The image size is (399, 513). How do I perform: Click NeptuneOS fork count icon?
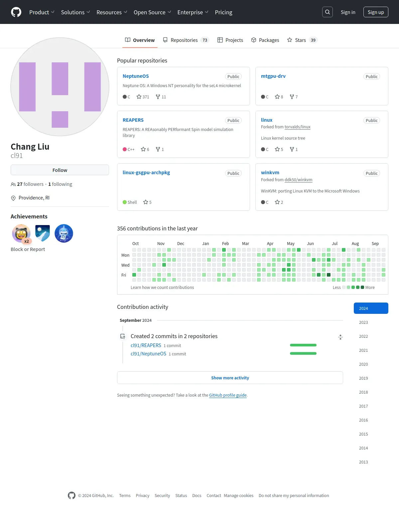coord(158,97)
